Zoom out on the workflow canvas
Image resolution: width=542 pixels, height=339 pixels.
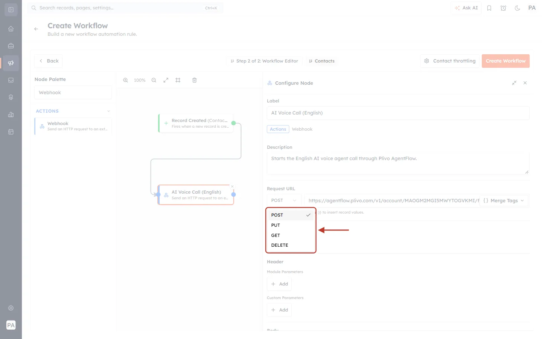tap(154, 80)
